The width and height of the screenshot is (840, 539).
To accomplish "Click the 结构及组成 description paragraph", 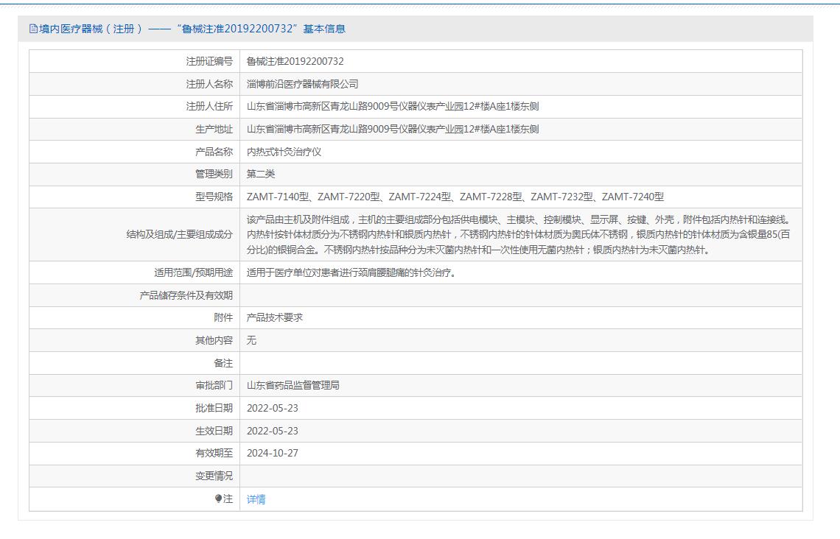I will 519,234.
